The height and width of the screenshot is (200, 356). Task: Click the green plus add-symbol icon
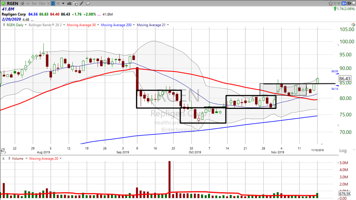pos(3,3)
